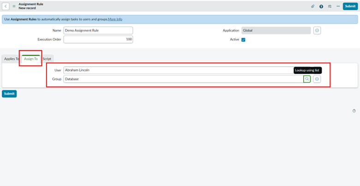Follow the More Info link
360x186 pixels.
(x=115, y=19)
